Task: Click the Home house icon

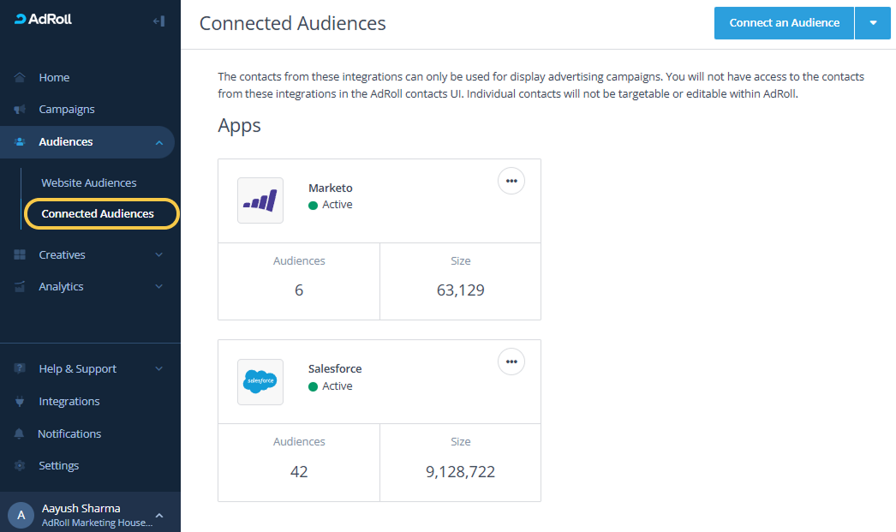Action: coord(20,78)
